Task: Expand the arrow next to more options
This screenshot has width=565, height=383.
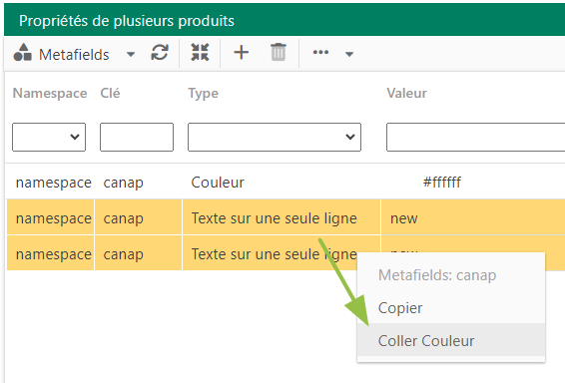Action: [x=348, y=55]
